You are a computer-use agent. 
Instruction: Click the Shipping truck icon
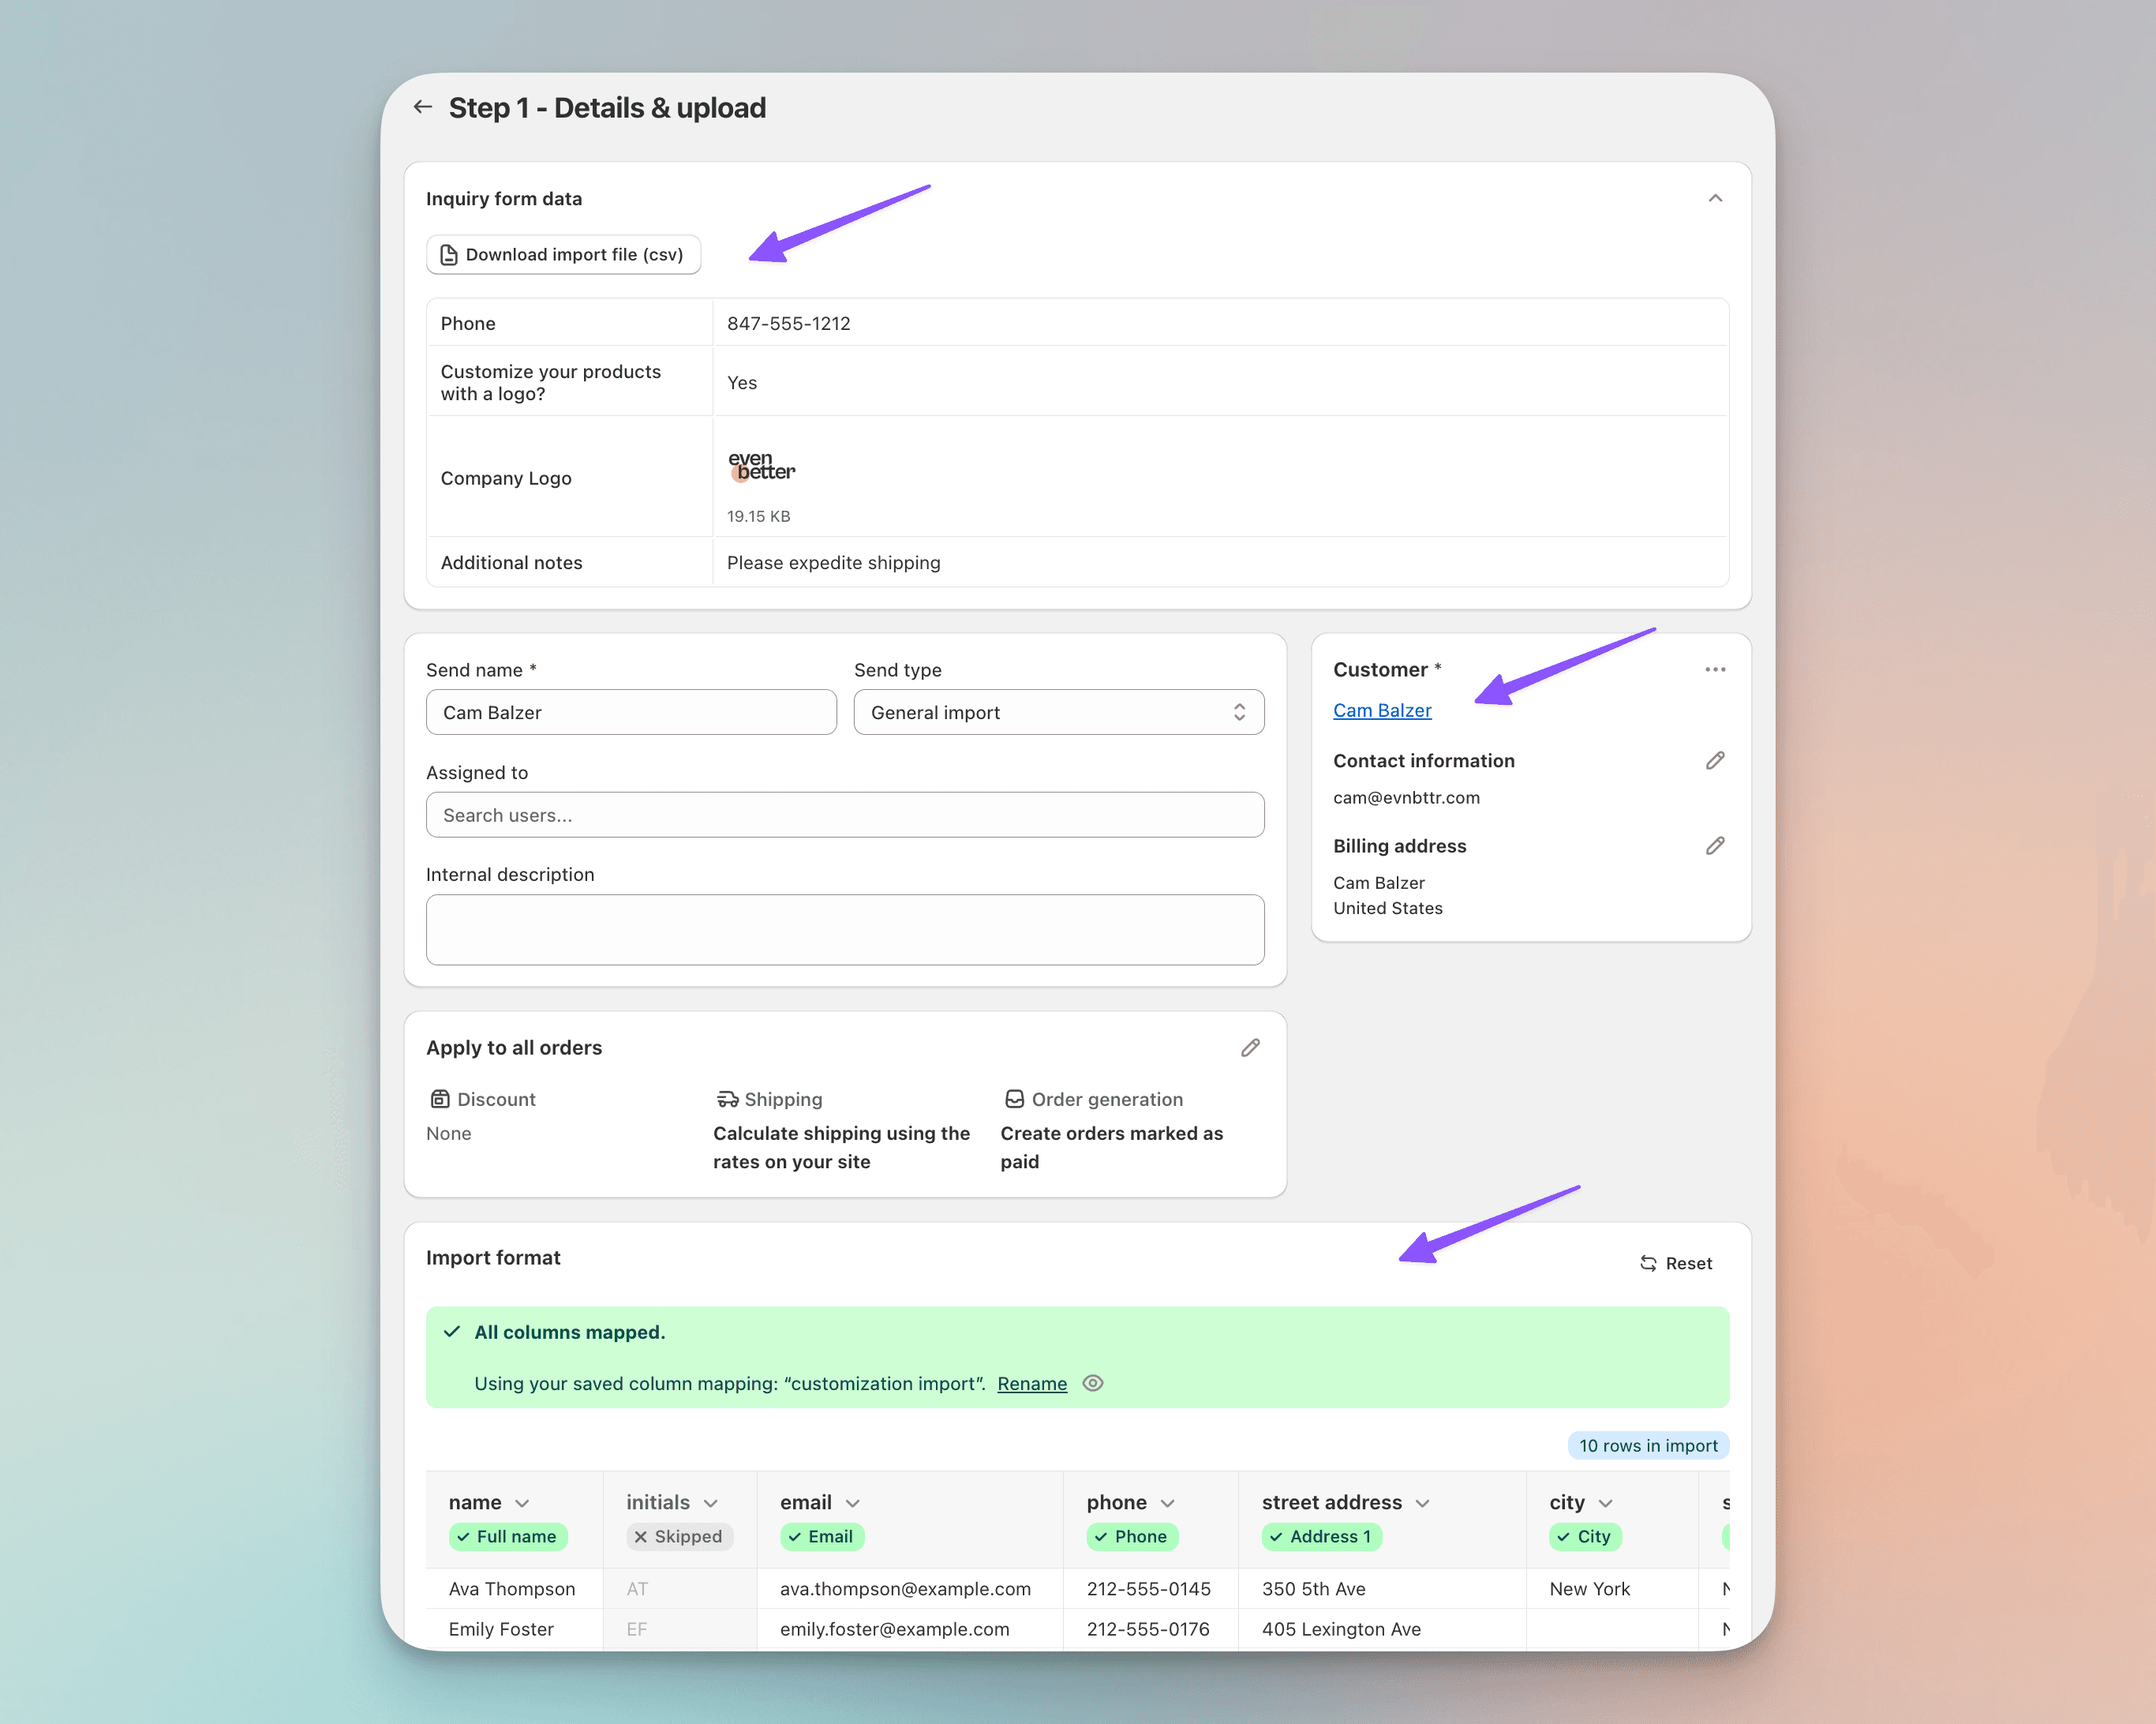click(x=726, y=1098)
